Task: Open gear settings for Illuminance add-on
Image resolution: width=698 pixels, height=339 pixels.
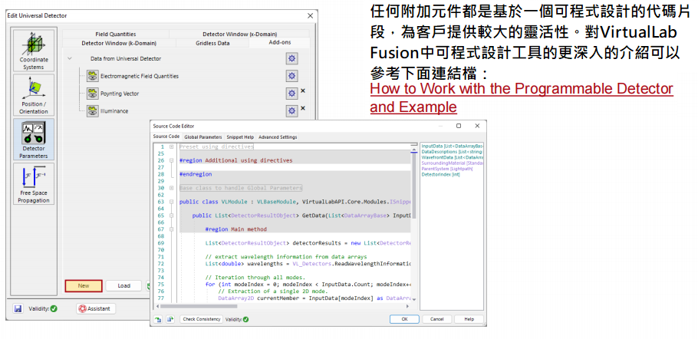Action: [292, 110]
